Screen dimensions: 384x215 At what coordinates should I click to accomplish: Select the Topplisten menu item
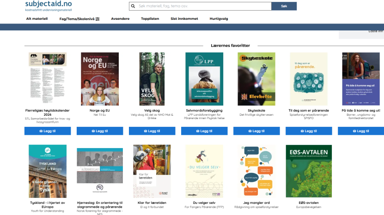(x=150, y=19)
